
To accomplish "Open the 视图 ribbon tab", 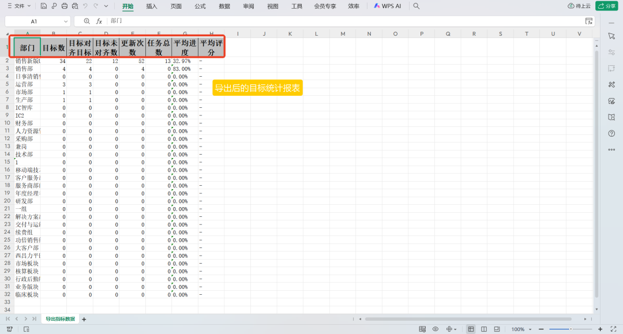I will pyautogui.click(x=273, y=6).
